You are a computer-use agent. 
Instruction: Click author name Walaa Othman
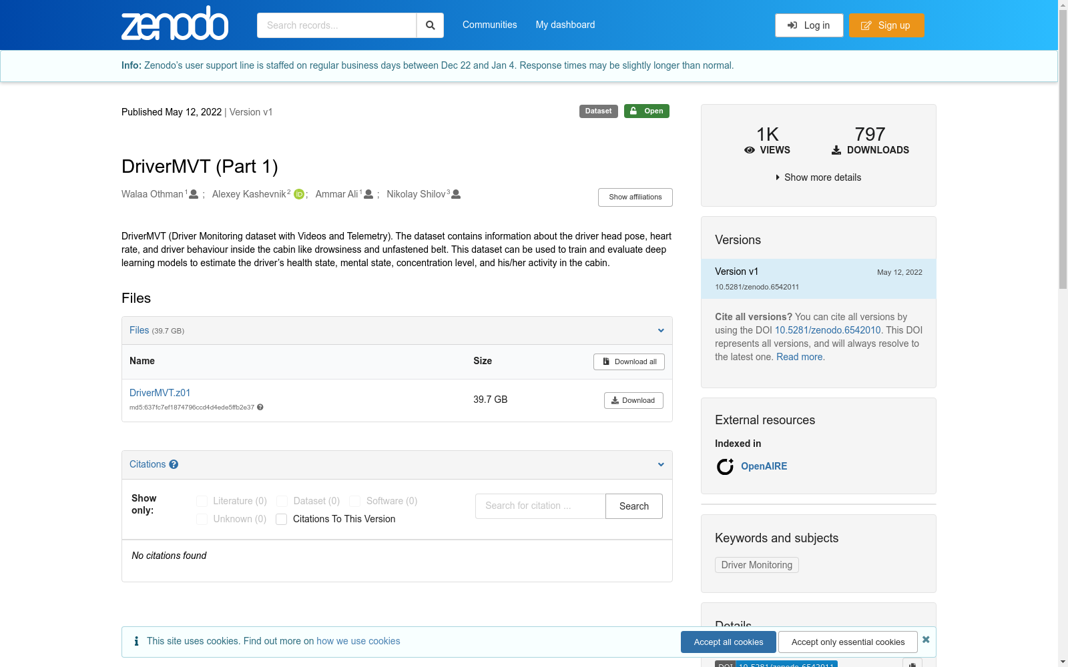point(152,194)
